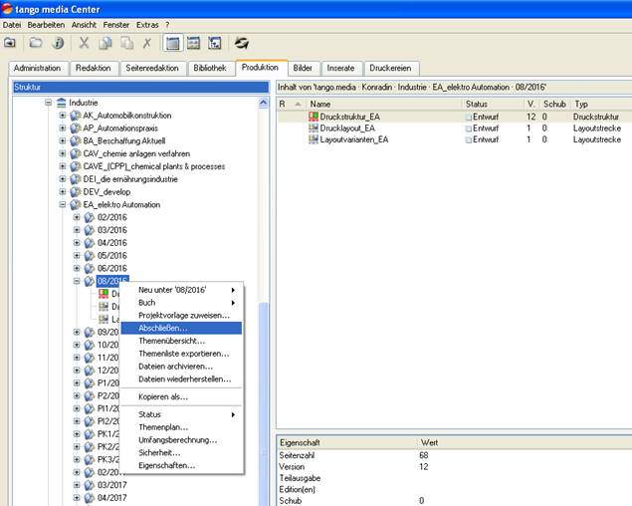Viewport: 632px width, 506px height.
Task: Click the Layoutvarianten_EA file icon
Action: point(313,140)
